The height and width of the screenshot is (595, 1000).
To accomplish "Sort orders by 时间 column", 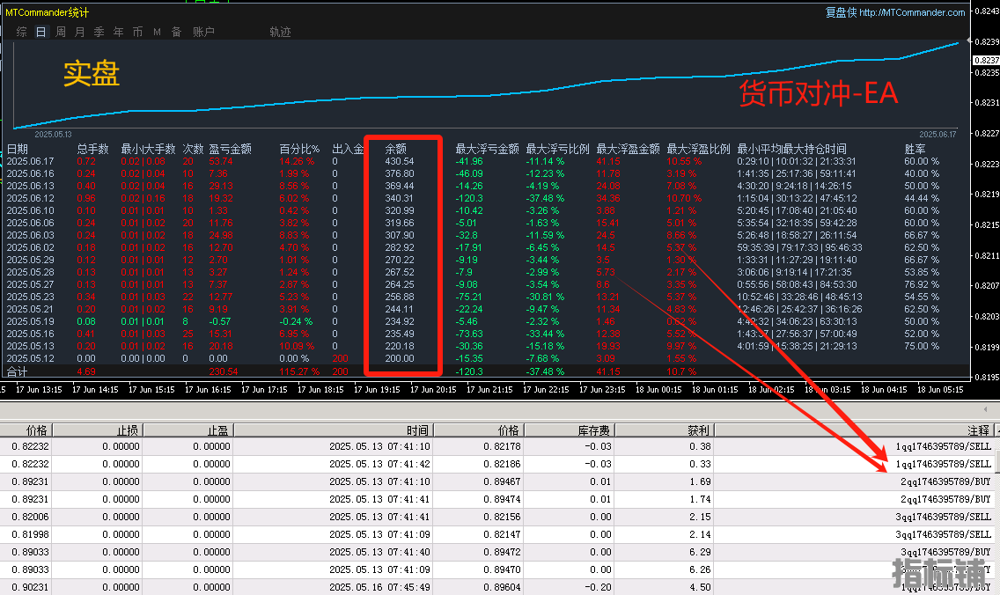I will pos(334,430).
